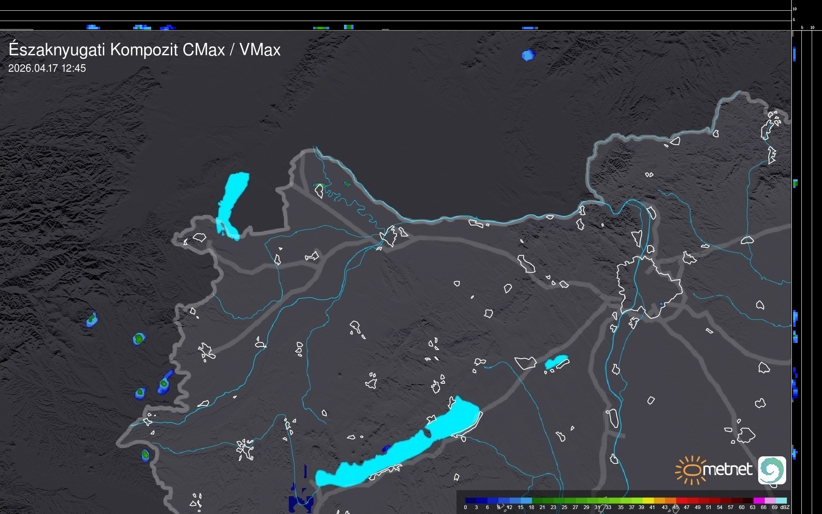Click the bottom-left green radar echo cell
822x514 pixels.
pos(145,455)
